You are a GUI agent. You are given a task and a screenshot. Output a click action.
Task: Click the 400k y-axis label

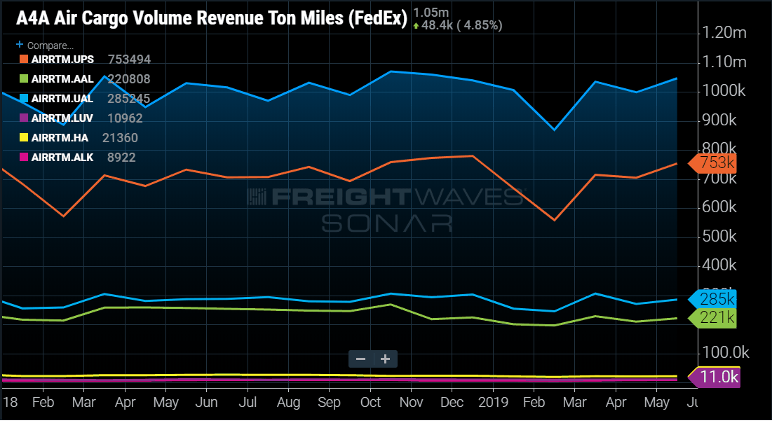tap(719, 265)
